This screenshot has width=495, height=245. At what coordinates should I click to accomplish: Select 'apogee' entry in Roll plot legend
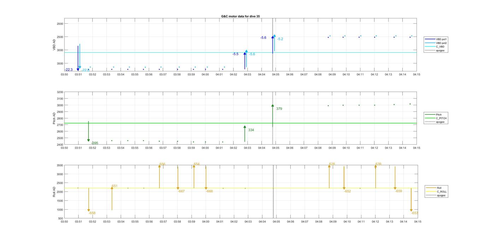click(436, 196)
